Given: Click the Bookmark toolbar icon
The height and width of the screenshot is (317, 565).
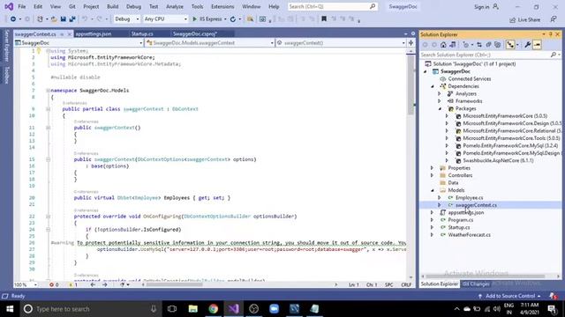Looking at the screenshot, I should (324, 19).
